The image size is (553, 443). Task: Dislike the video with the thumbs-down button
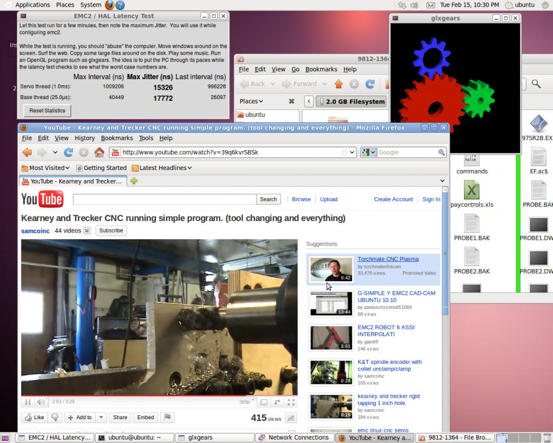pos(55,417)
